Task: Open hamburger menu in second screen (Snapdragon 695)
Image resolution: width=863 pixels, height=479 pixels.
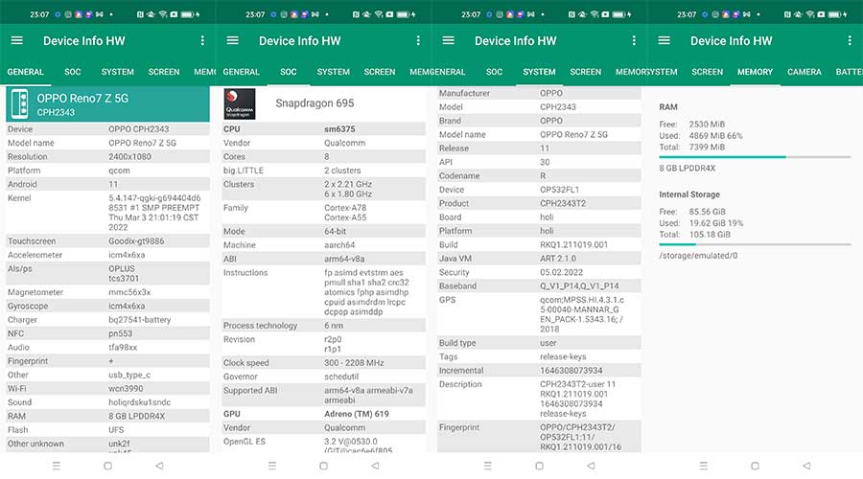Action: (x=233, y=40)
